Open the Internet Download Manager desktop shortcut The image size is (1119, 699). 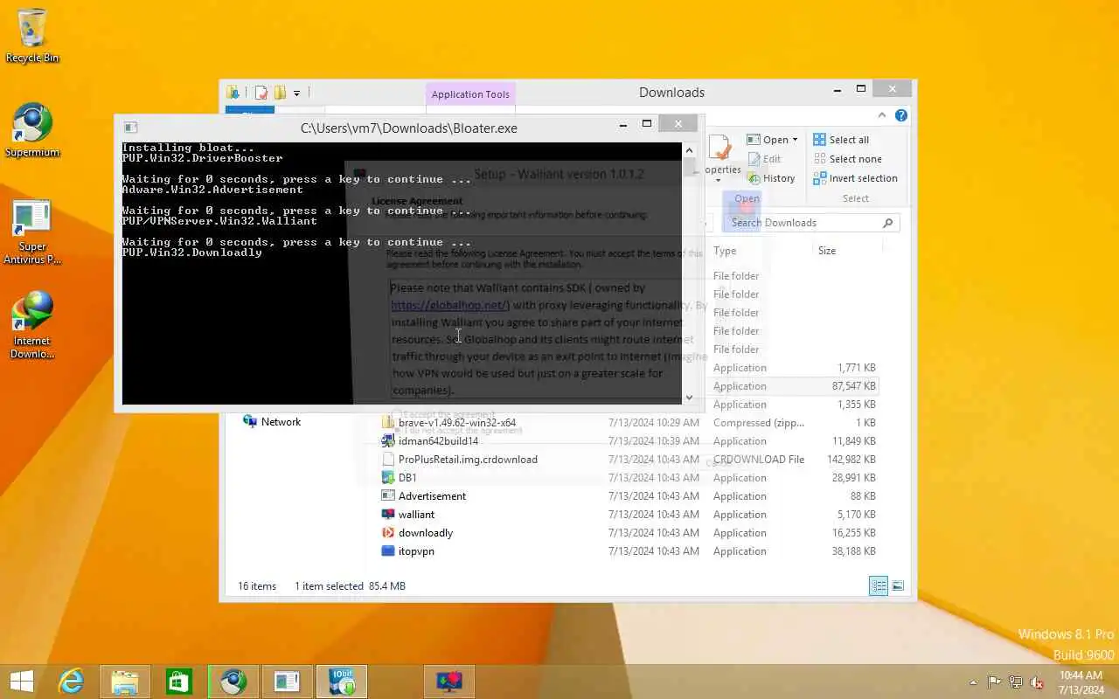[x=32, y=326]
